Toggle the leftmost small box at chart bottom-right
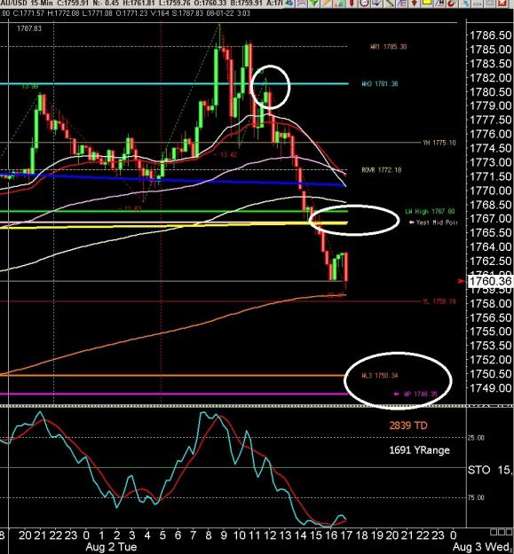Viewport: 514px width, 554px height. pyautogui.click(x=494, y=532)
